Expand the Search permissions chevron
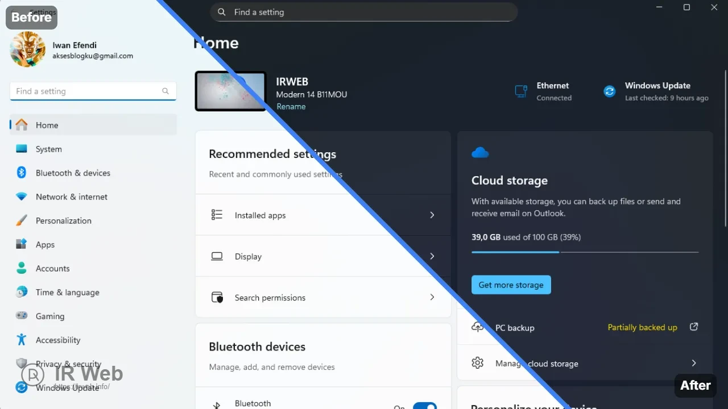This screenshot has width=728, height=409. (x=432, y=297)
